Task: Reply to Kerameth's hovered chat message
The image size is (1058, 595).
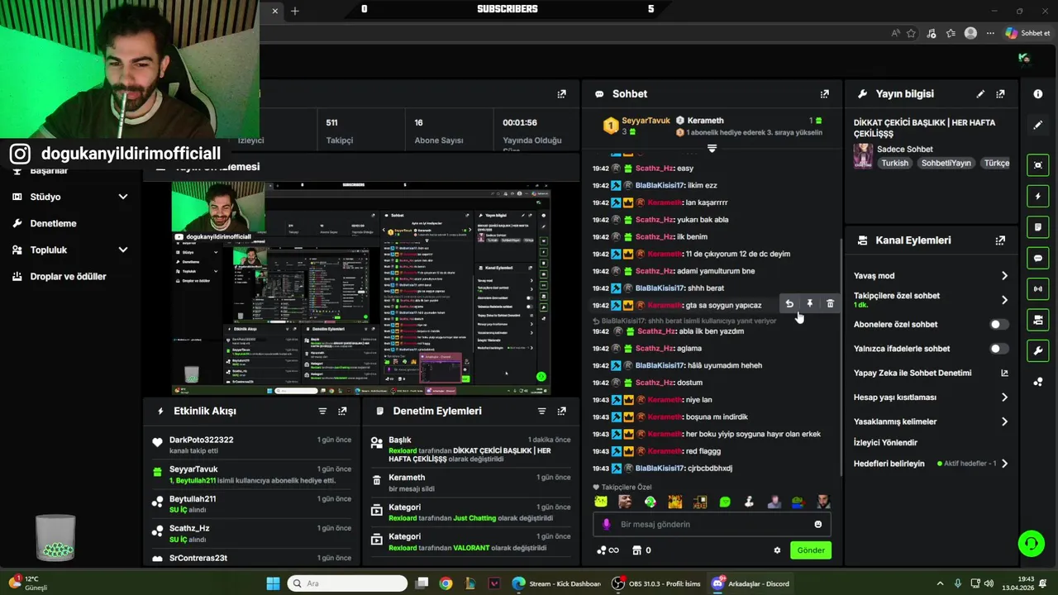Action: pos(789,304)
